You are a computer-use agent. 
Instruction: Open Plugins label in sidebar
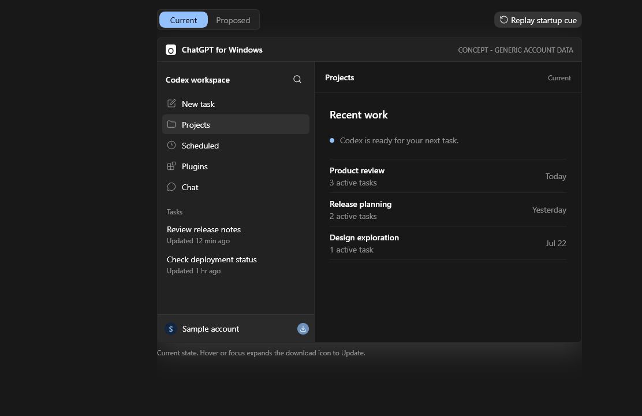[x=195, y=167]
